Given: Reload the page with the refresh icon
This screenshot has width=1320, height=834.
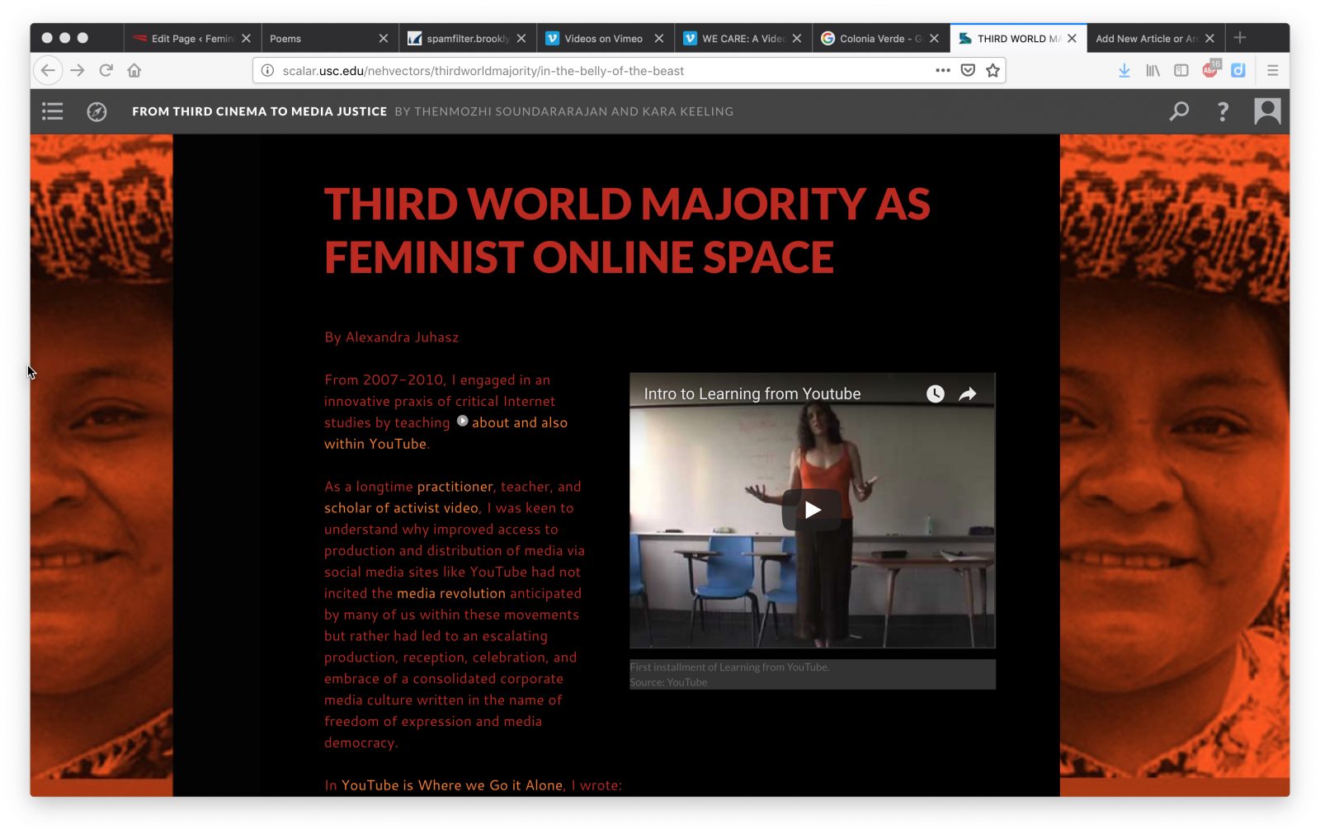Looking at the screenshot, I should 106,71.
